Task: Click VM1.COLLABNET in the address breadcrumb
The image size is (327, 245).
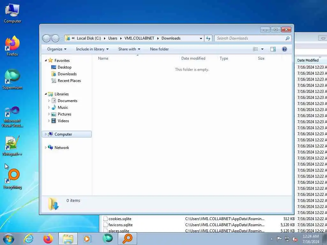Action: (x=139, y=38)
